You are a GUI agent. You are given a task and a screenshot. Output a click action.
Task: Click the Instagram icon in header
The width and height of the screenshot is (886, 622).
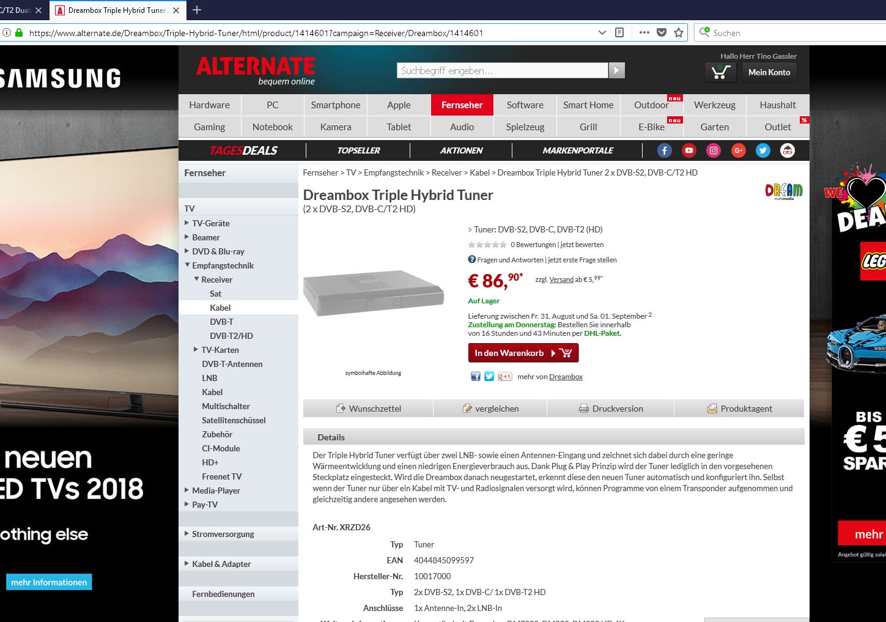tap(714, 150)
